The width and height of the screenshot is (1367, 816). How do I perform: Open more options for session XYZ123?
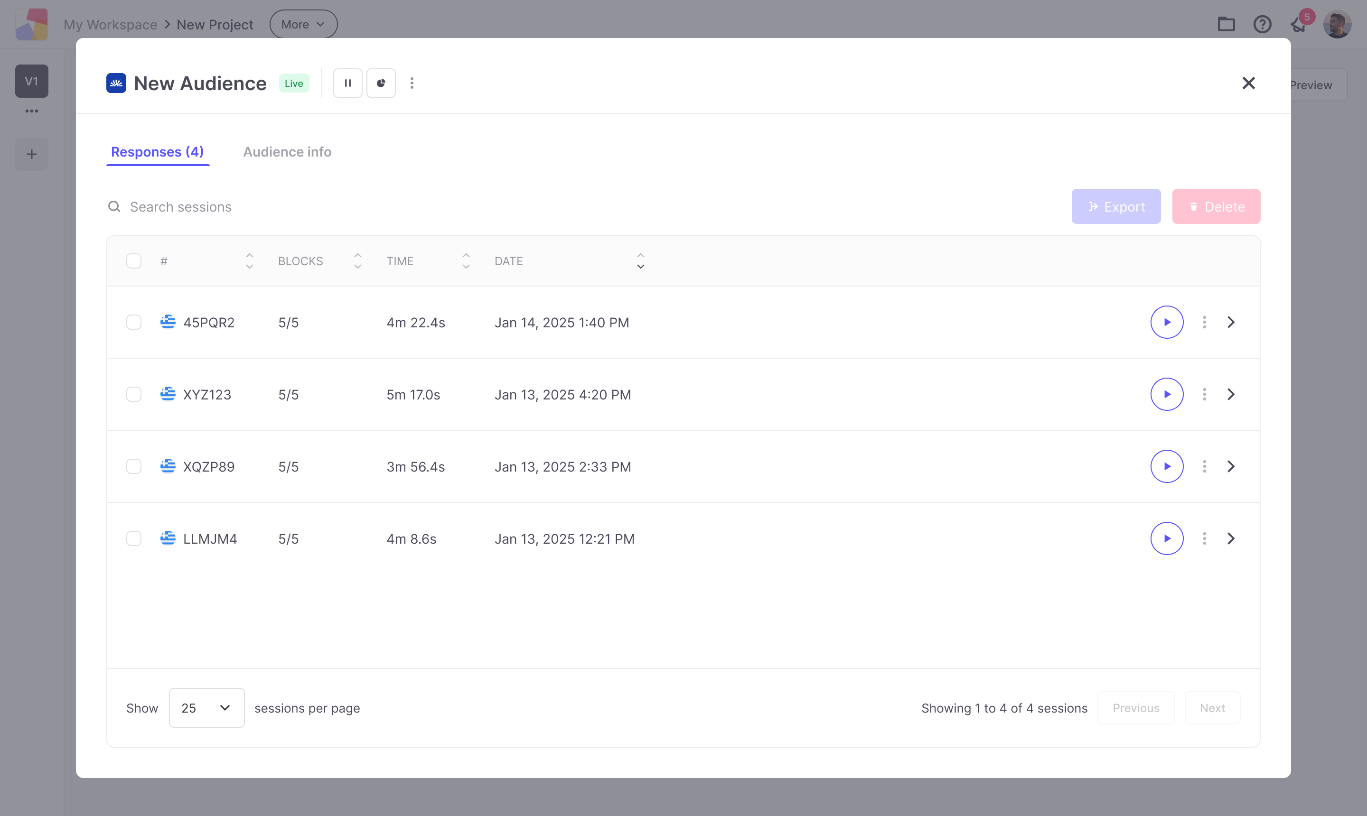pyautogui.click(x=1205, y=394)
